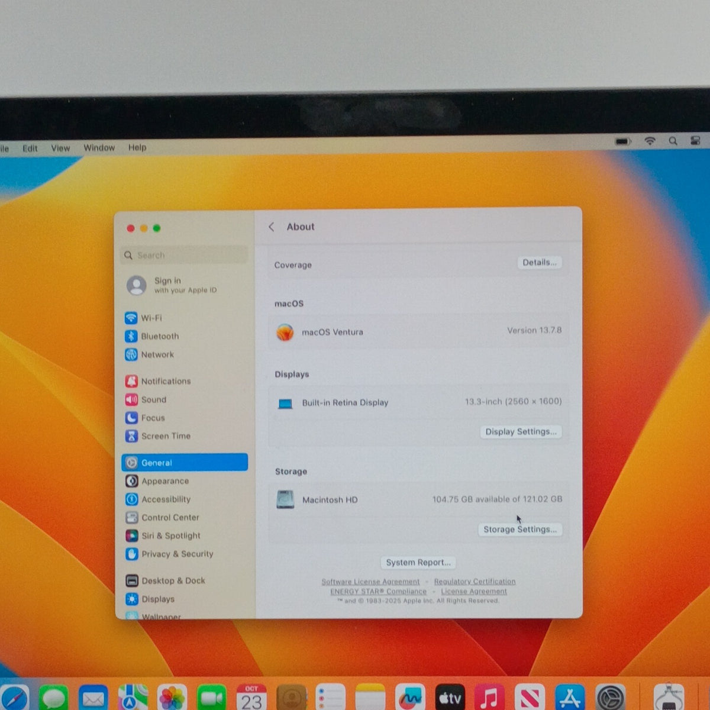Open Display Settings button
The height and width of the screenshot is (710, 710).
pyautogui.click(x=521, y=432)
